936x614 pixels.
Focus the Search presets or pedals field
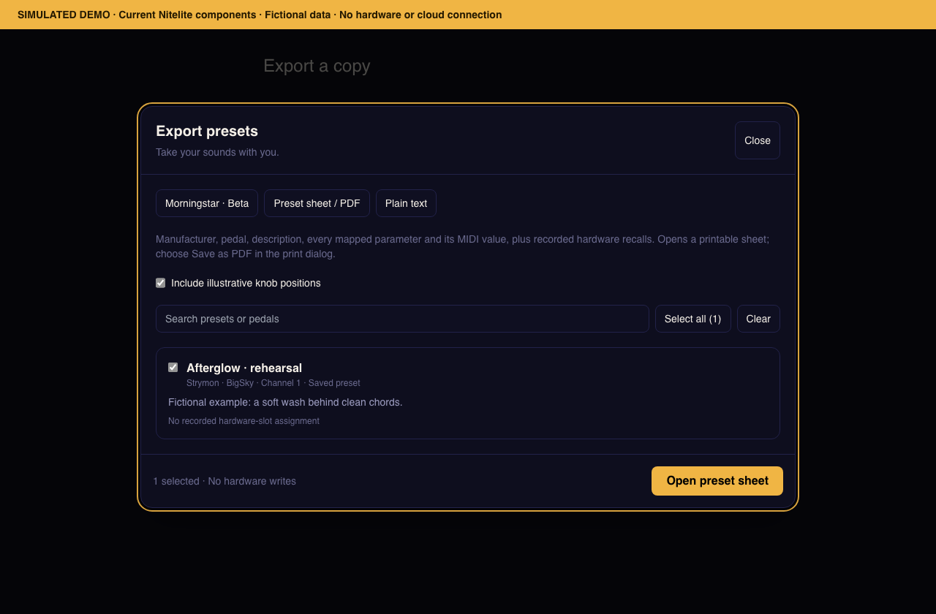point(402,319)
